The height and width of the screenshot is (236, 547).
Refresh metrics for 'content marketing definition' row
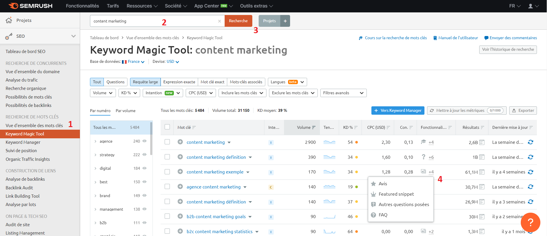[531, 157]
